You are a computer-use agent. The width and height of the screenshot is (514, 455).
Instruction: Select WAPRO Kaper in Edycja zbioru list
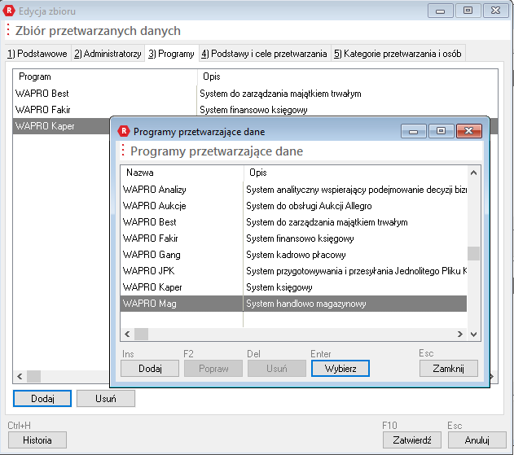62,126
